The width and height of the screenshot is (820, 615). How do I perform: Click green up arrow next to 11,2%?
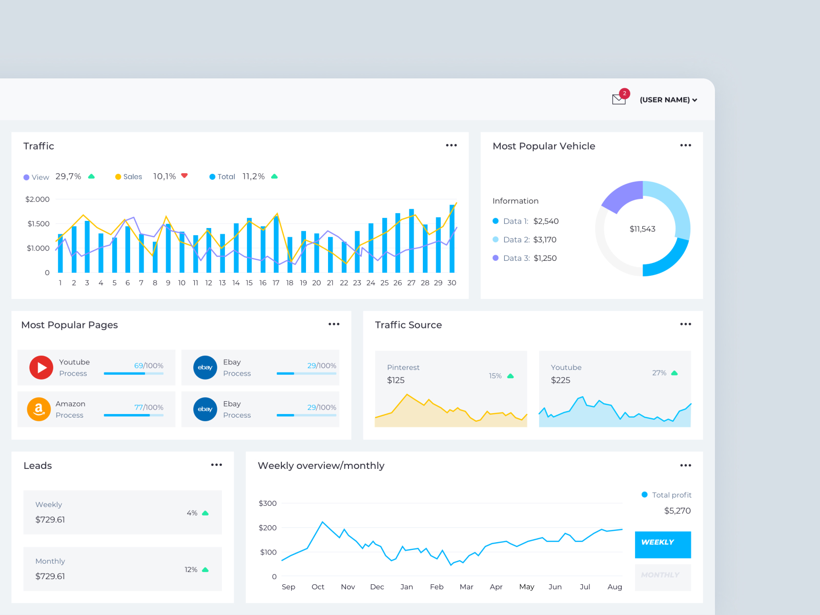(274, 176)
